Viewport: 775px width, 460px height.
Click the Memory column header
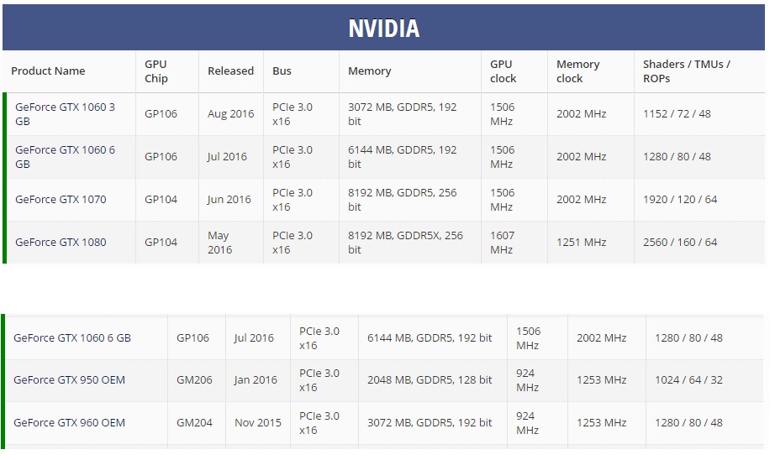tap(369, 71)
